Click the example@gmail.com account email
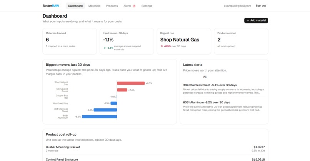 pos(237,6)
